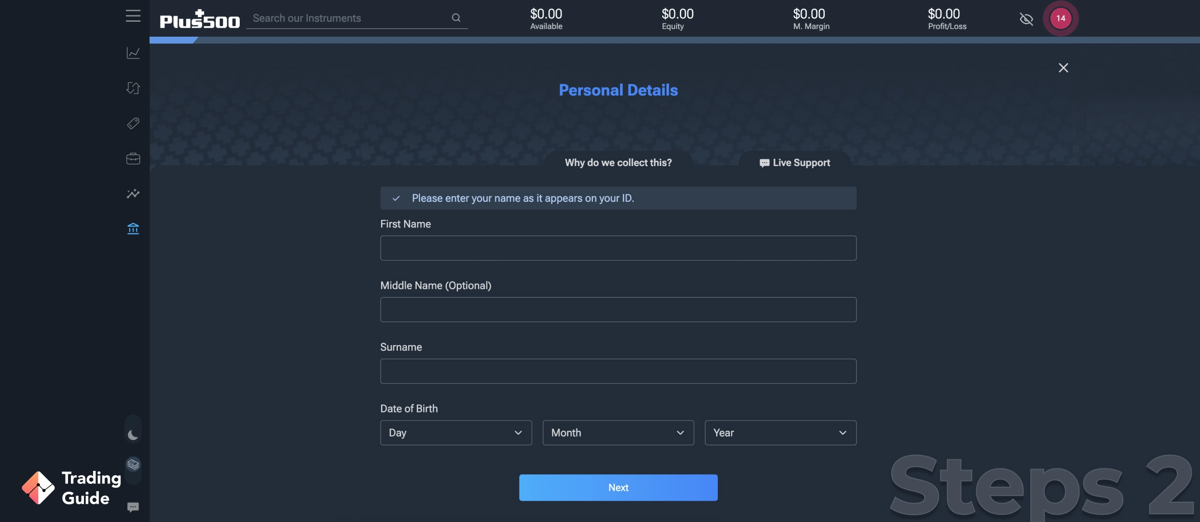Toggle the Trading Guide widget open
This screenshot has width=1200, height=522.
(71, 487)
